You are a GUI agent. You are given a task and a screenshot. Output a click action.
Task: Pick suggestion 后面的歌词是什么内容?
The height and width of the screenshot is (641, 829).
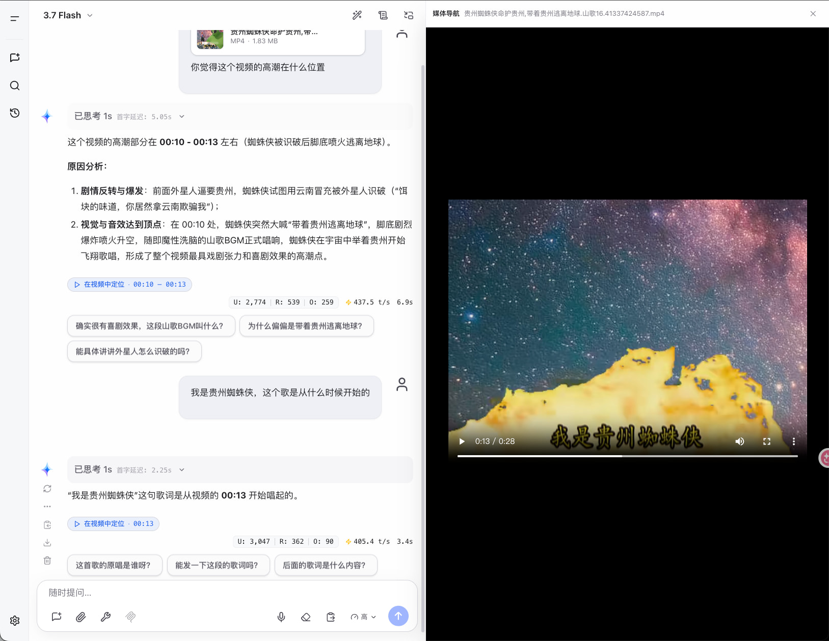(326, 565)
